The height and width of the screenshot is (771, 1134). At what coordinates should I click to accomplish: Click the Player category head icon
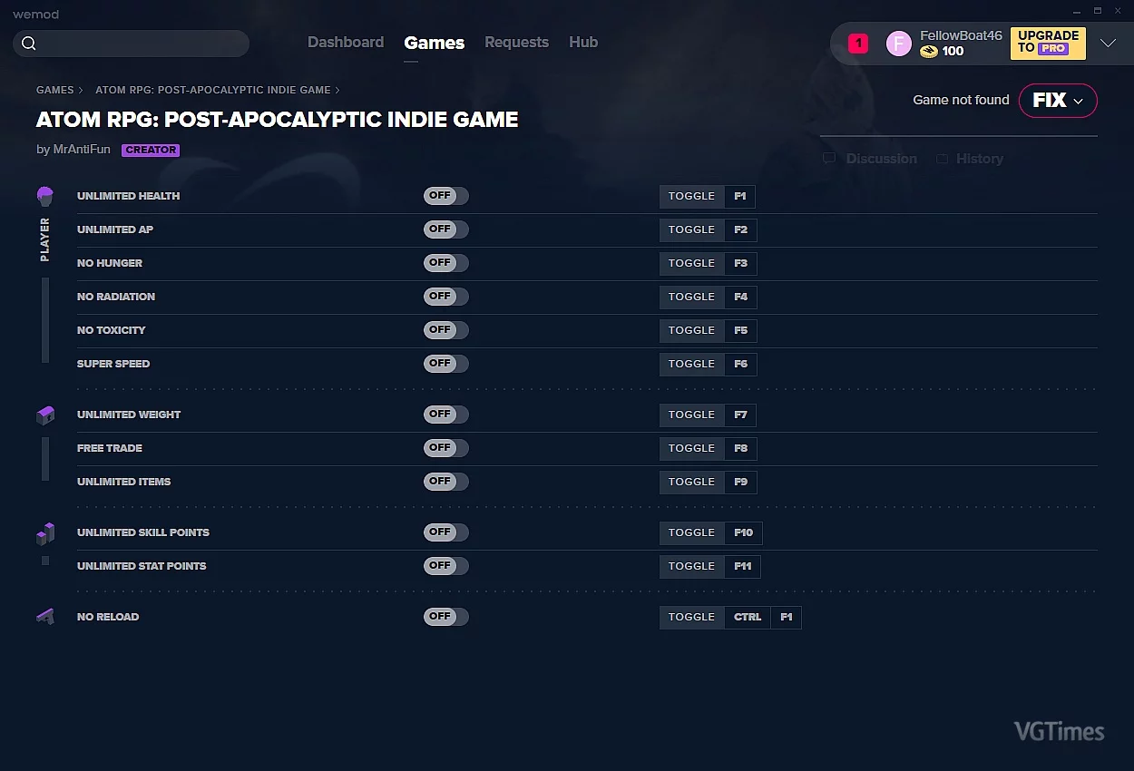[45, 196]
